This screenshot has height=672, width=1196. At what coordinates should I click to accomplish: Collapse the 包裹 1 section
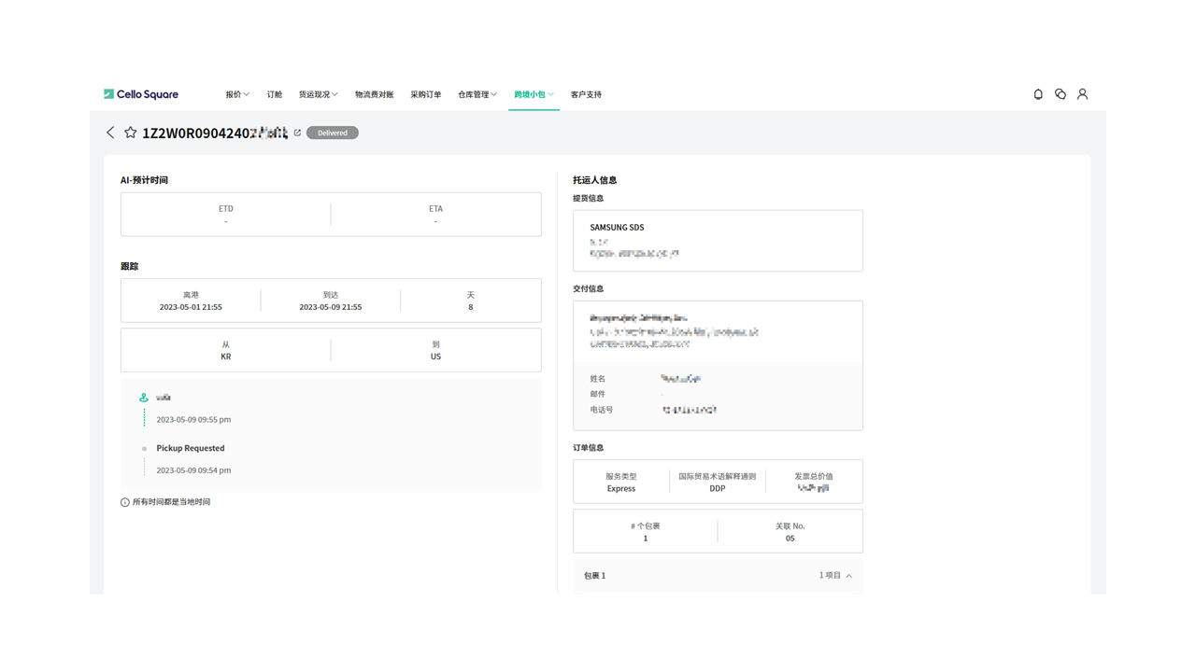[x=848, y=576]
